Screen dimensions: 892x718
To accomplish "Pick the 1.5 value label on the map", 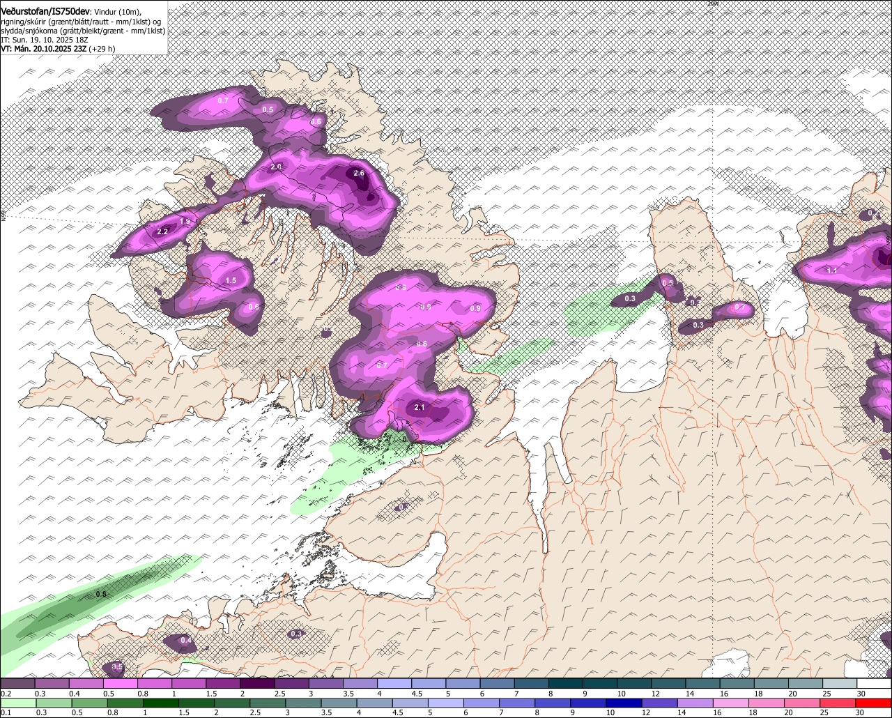I will (231, 280).
